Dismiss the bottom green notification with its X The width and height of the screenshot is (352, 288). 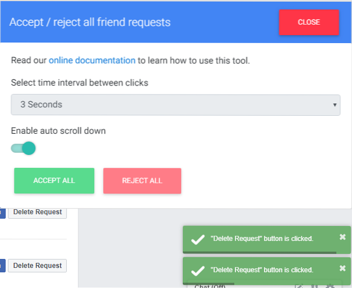[342, 268]
